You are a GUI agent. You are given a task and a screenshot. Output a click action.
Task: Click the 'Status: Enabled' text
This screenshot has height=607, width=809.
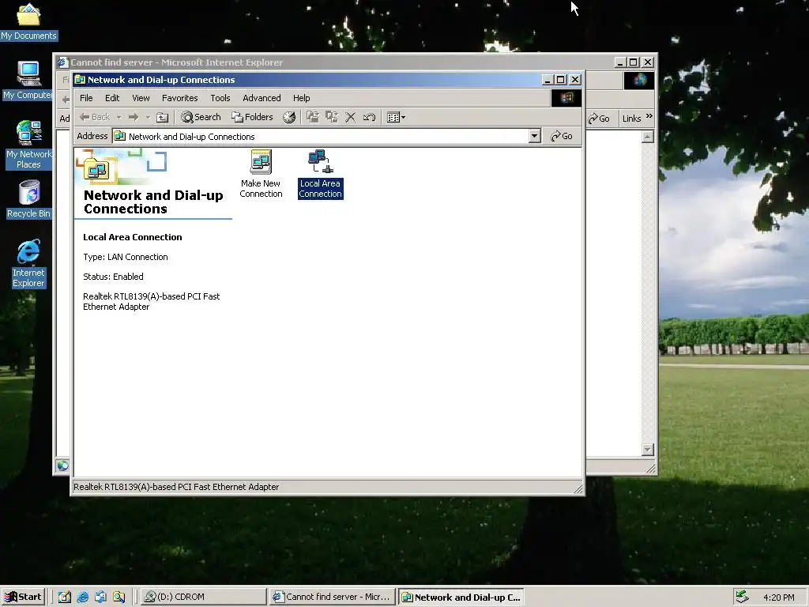coord(113,277)
